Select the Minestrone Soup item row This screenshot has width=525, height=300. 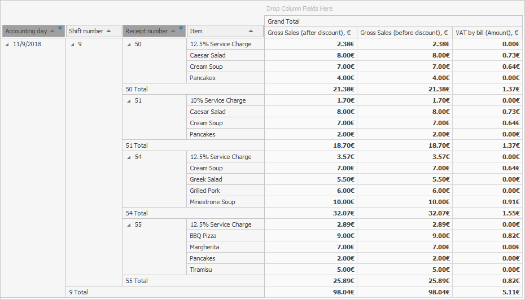212,202
